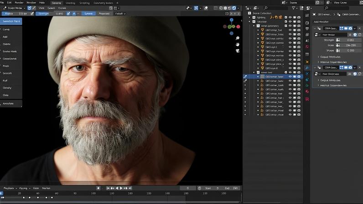Viewport: 363px width, 204px height.
Task: Open the Help menu
Action: point(42,3)
